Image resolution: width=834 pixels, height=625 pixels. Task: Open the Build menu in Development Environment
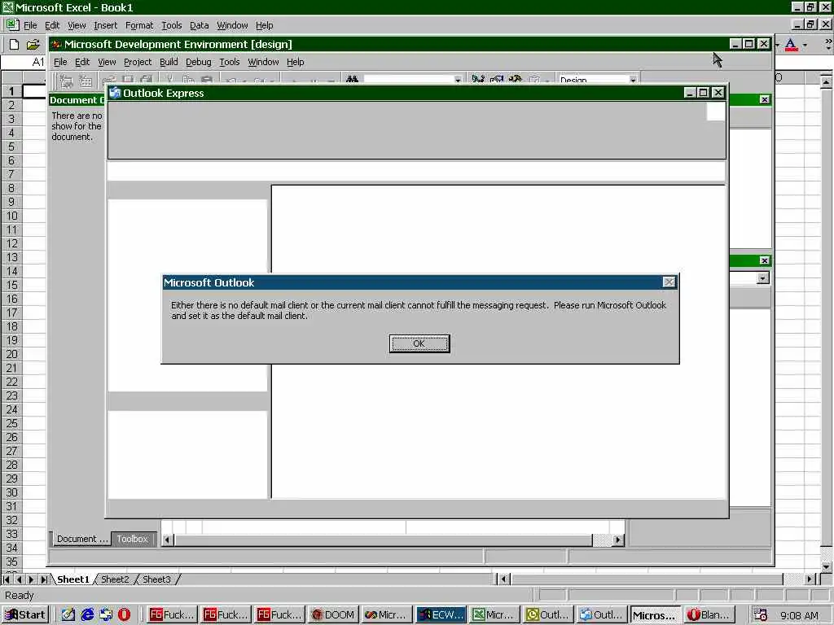click(169, 62)
